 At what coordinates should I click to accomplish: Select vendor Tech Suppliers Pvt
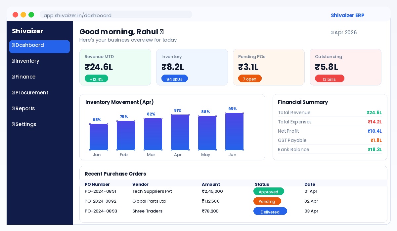coord(152,191)
